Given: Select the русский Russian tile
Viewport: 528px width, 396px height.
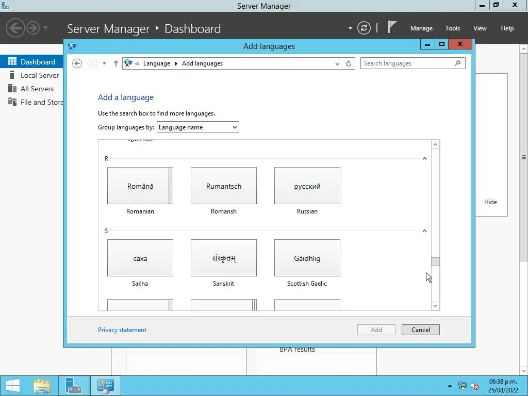Looking at the screenshot, I should pyautogui.click(x=307, y=186).
